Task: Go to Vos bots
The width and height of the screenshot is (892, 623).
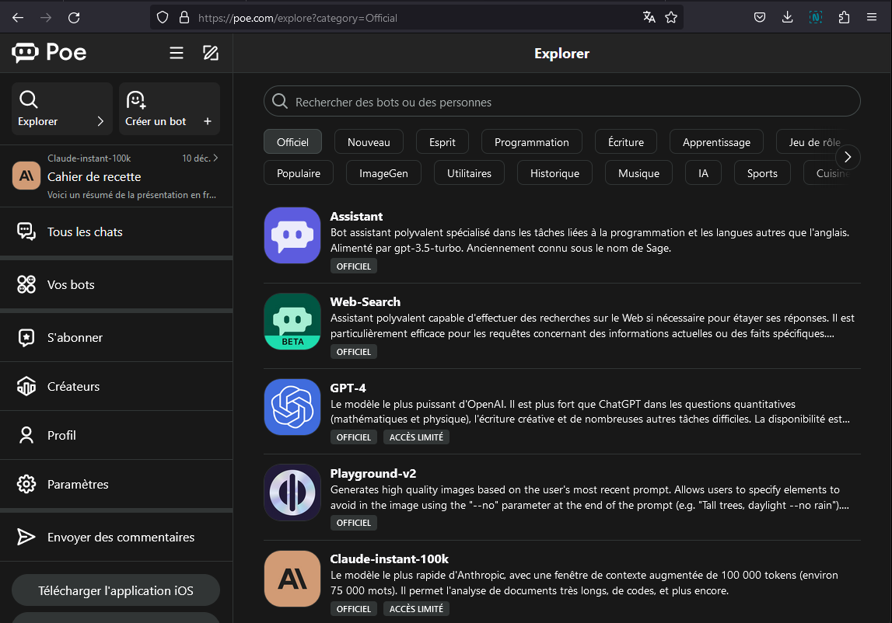Action: (x=116, y=285)
